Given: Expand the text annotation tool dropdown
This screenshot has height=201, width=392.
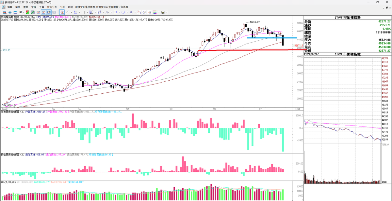Looking at the screenshot, I should (135, 12).
